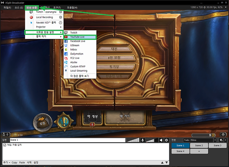The image size is (229, 167).
Task: Select YouTube Live from submenu
Action: tap(80, 37)
